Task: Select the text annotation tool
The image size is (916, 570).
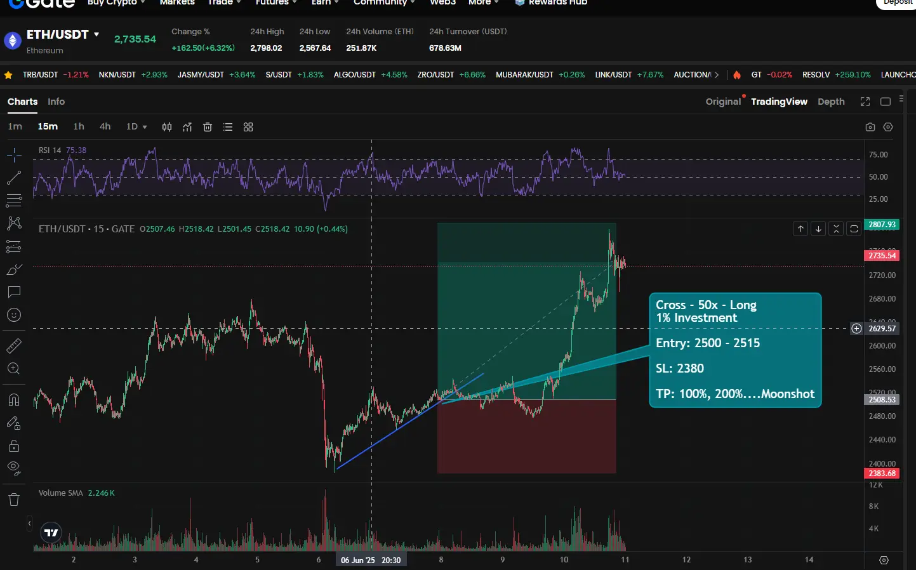Action: point(14,292)
